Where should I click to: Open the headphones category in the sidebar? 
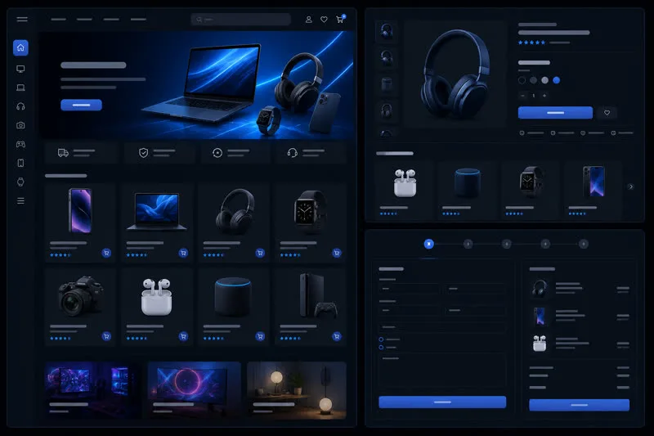(20, 106)
